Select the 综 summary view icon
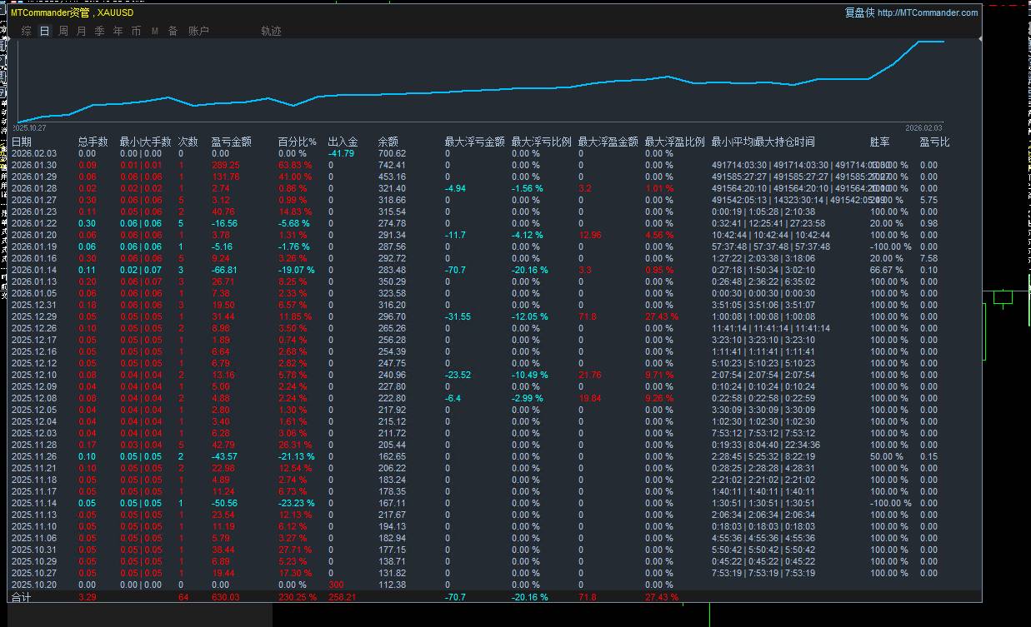The width and height of the screenshot is (1031, 627). 26,30
